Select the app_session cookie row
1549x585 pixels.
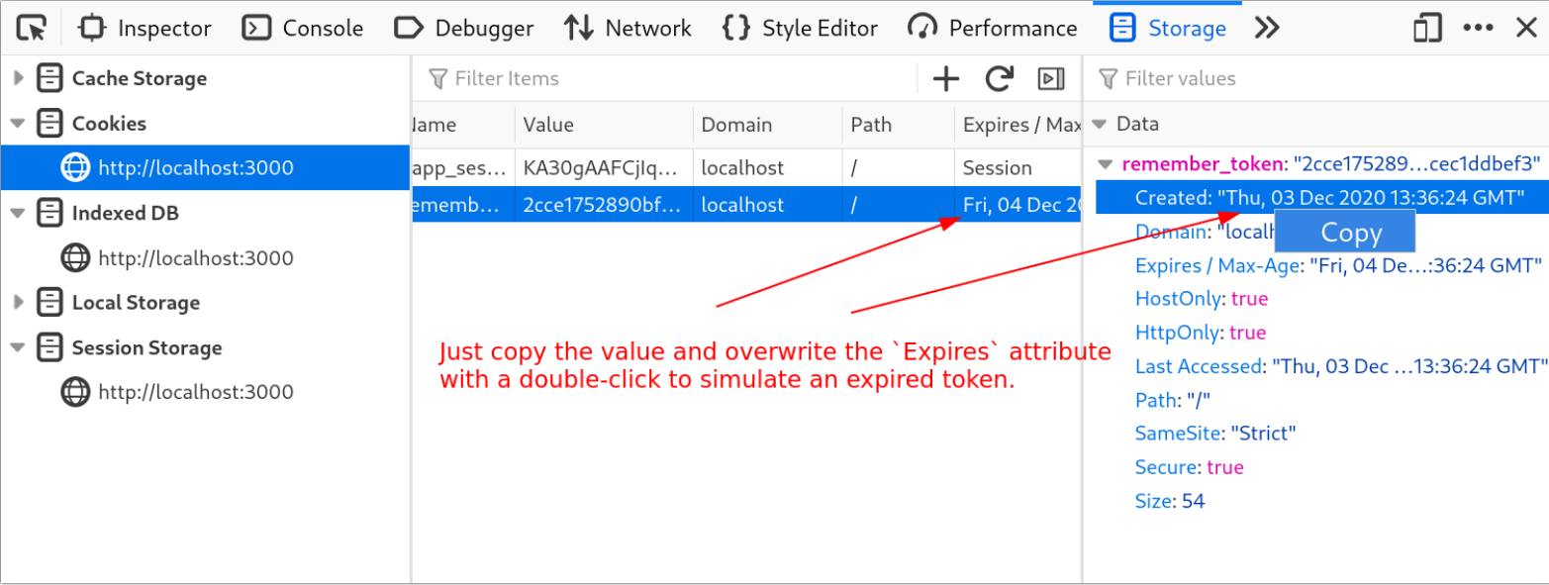746,167
